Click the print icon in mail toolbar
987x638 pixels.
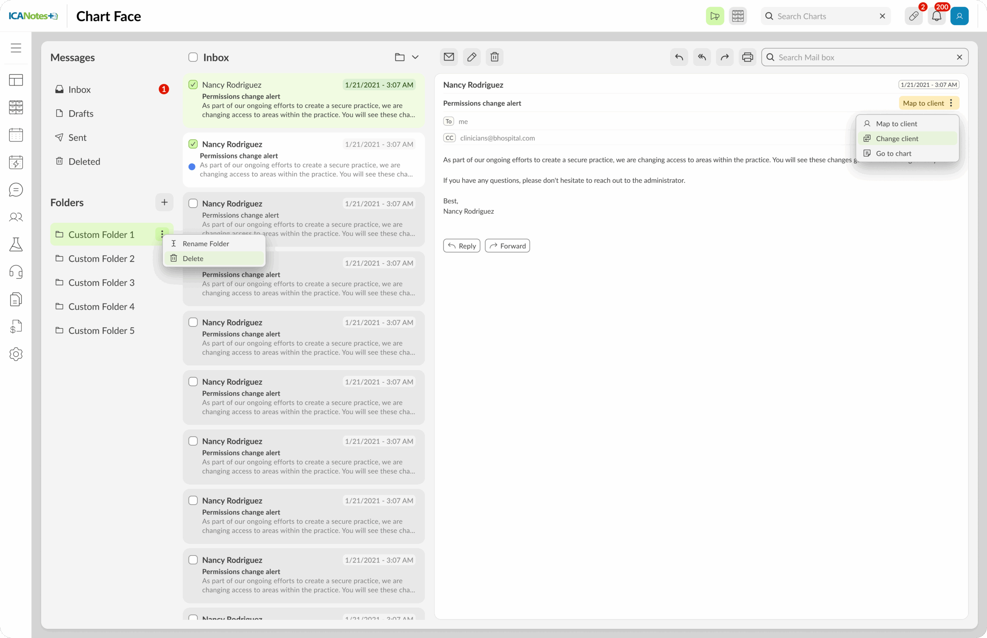click(747, 57)
